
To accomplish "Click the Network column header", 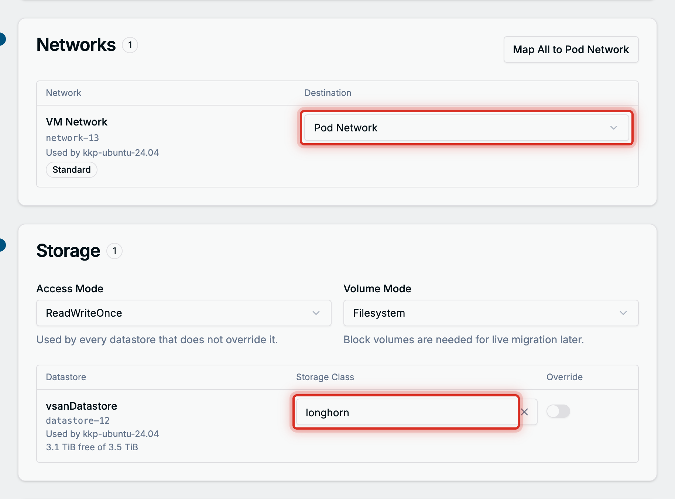I will pos(64,93).
